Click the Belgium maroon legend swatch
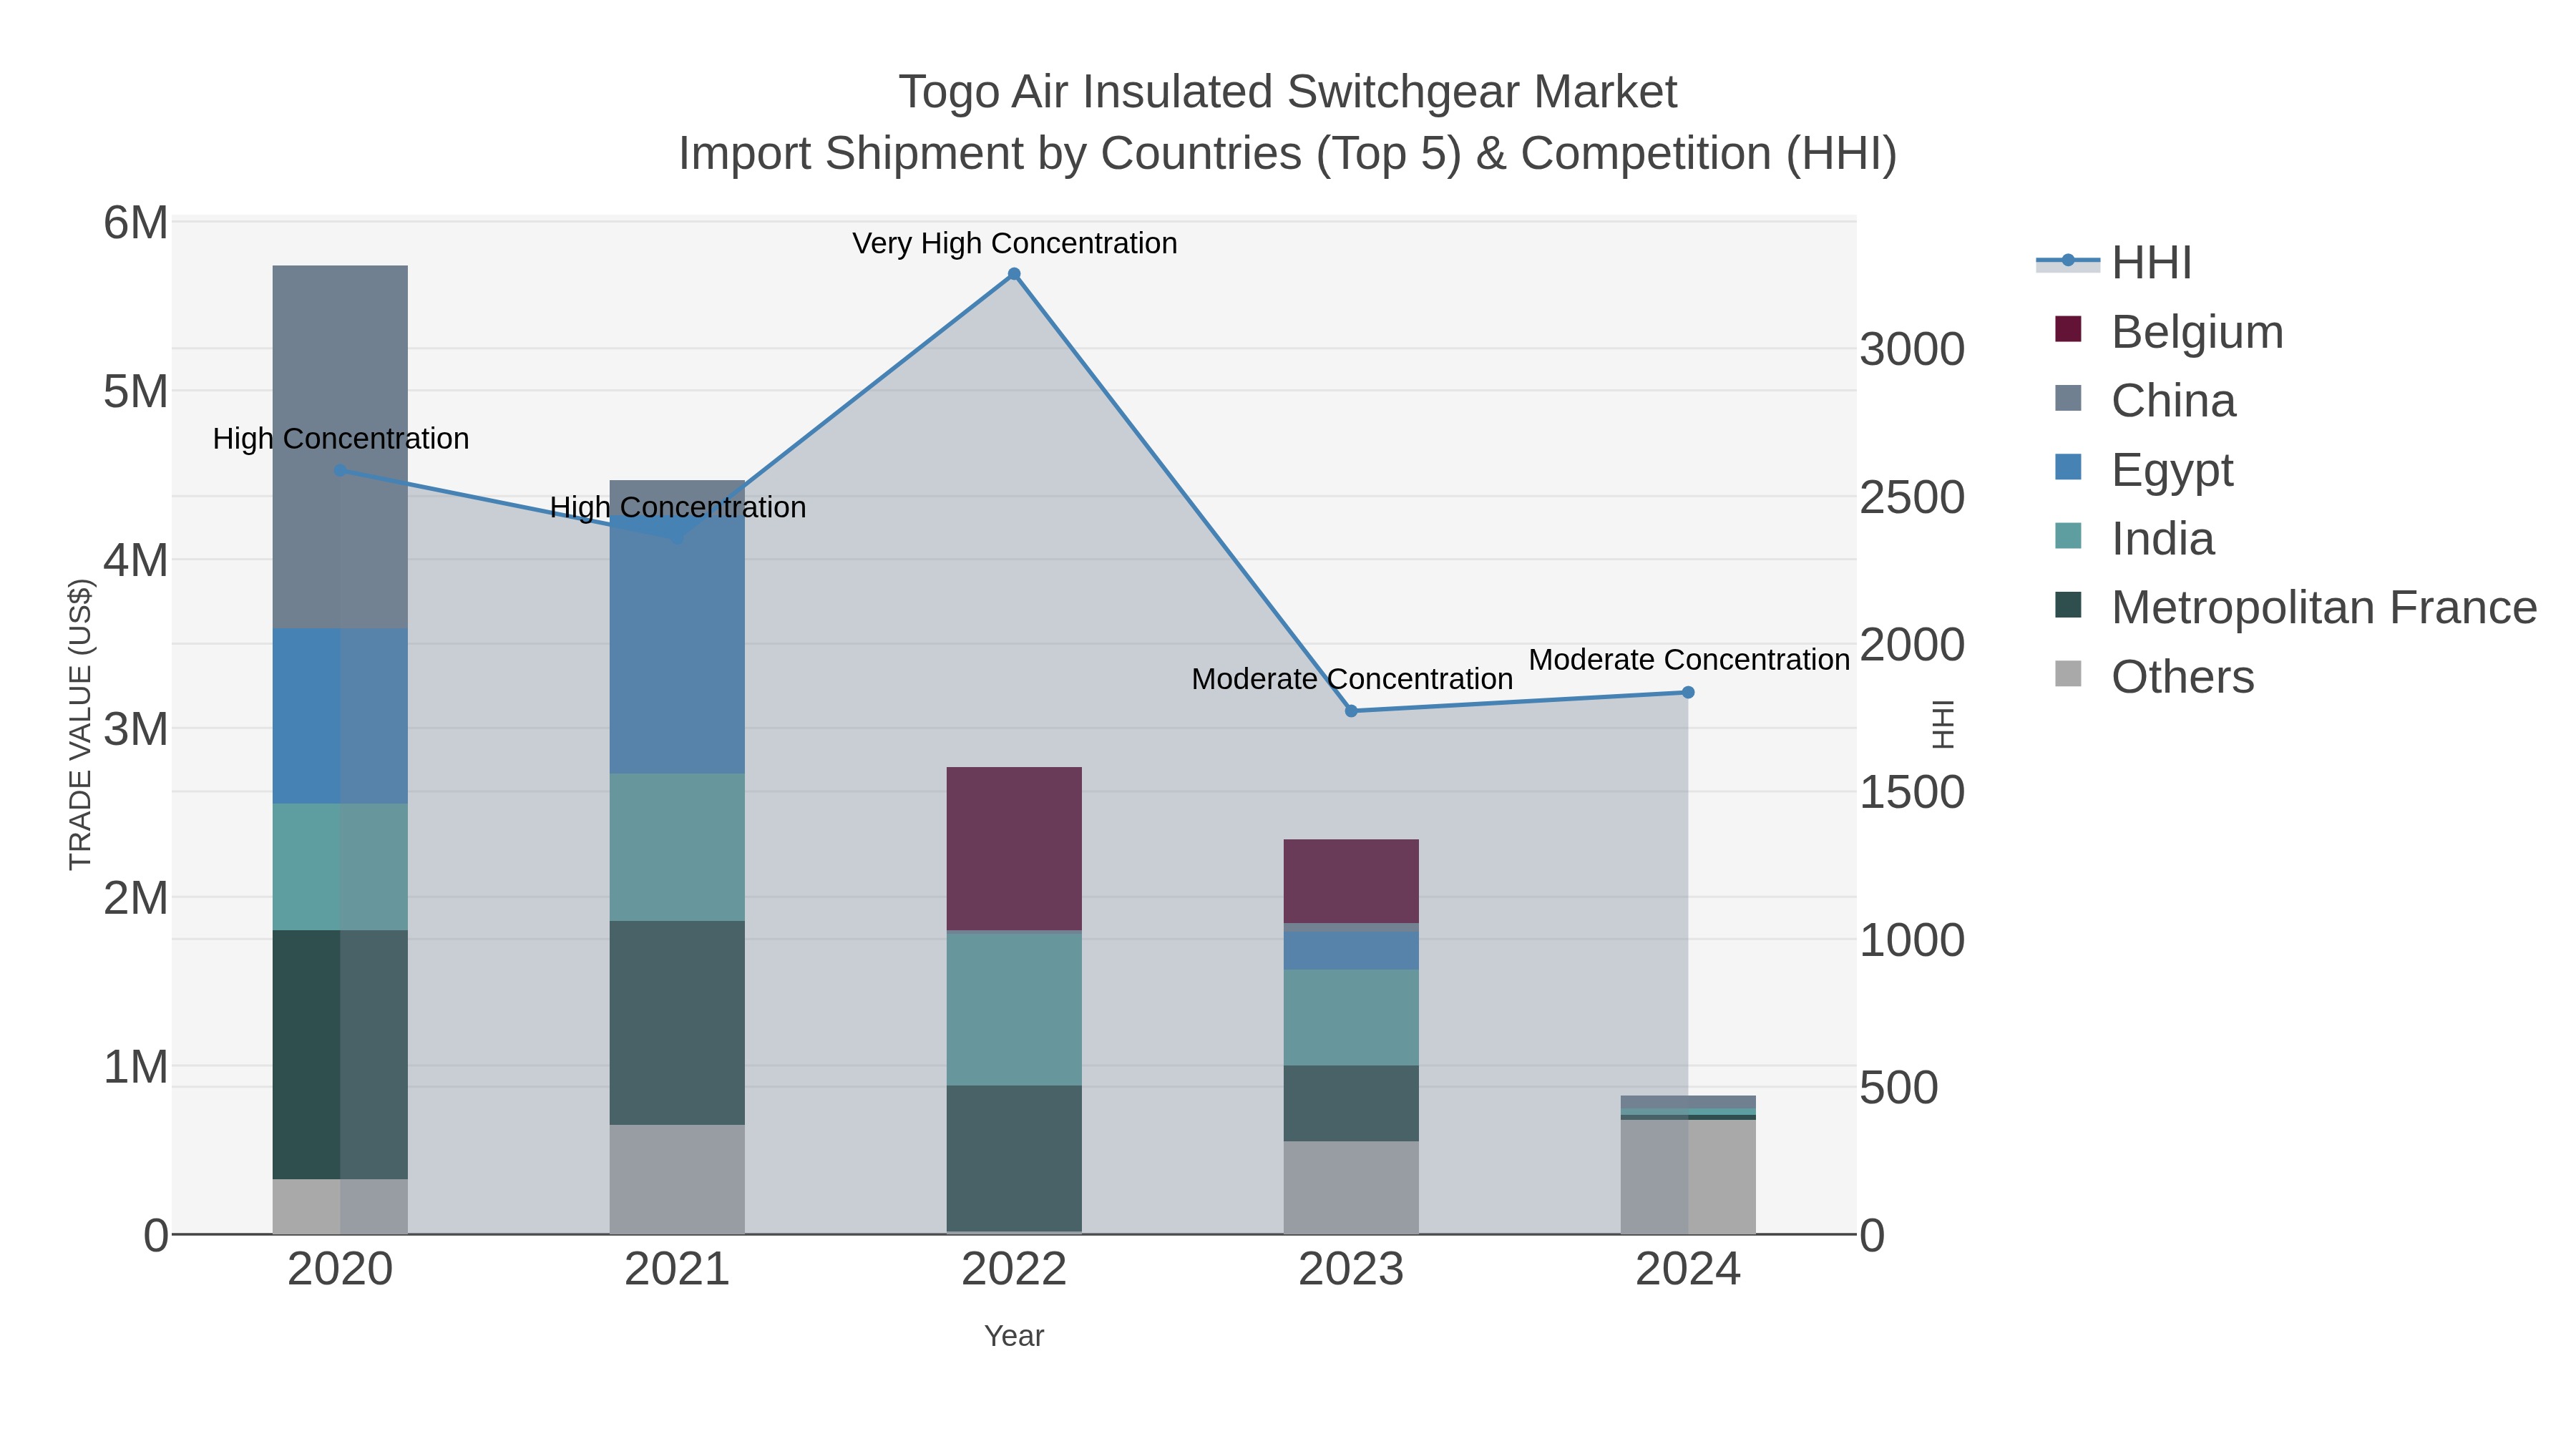 click(2068, 329)
